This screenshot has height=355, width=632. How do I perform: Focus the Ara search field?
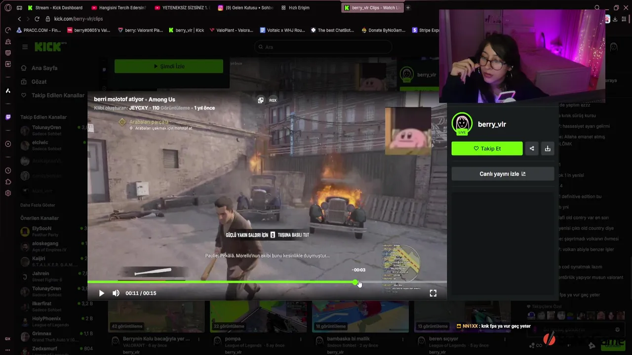(x=323, y=47)
